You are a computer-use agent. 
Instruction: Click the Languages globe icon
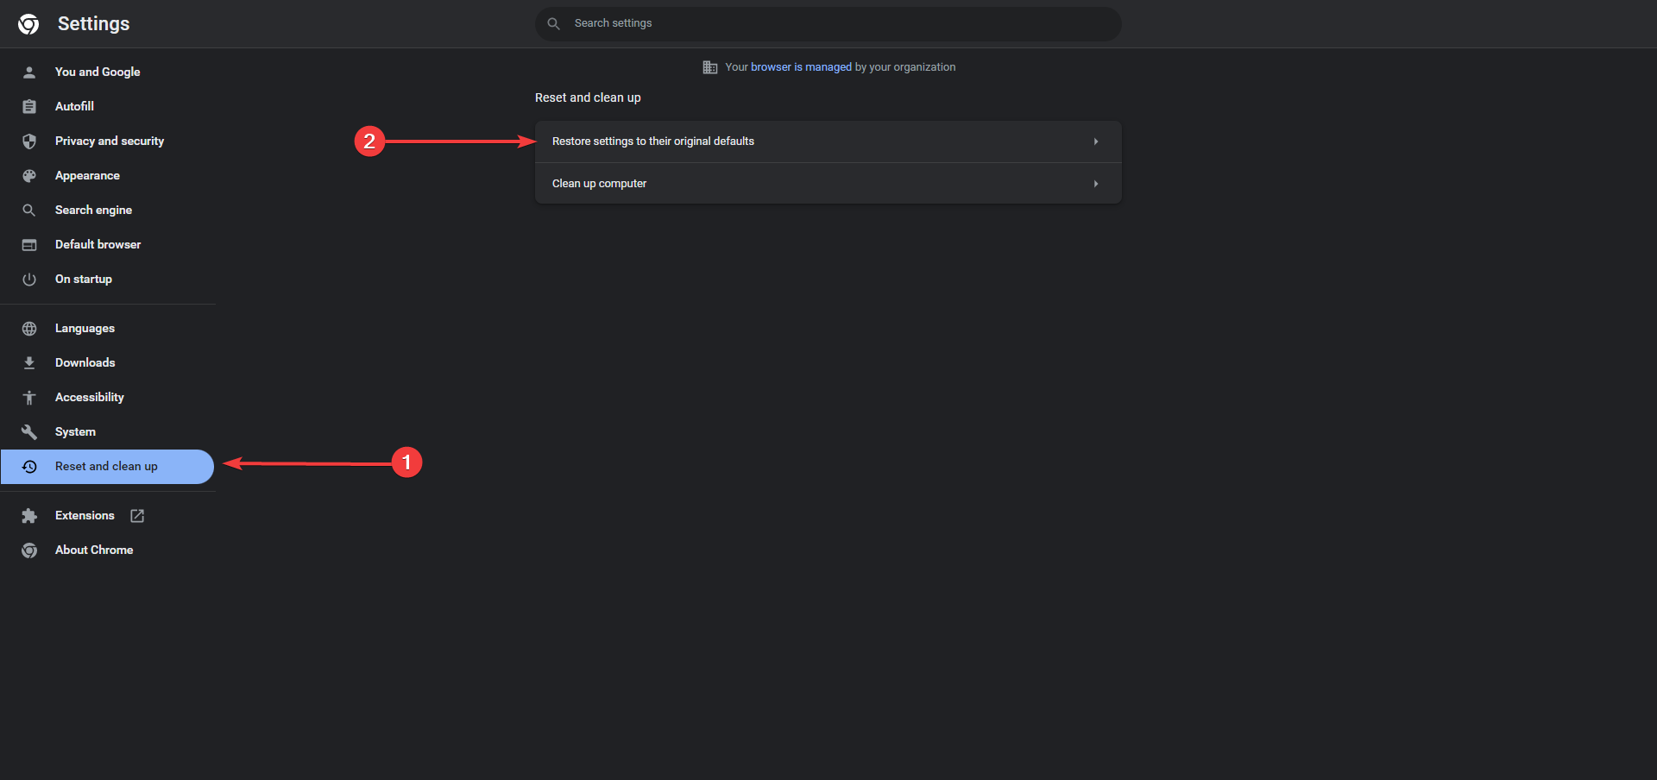point(29,329)
